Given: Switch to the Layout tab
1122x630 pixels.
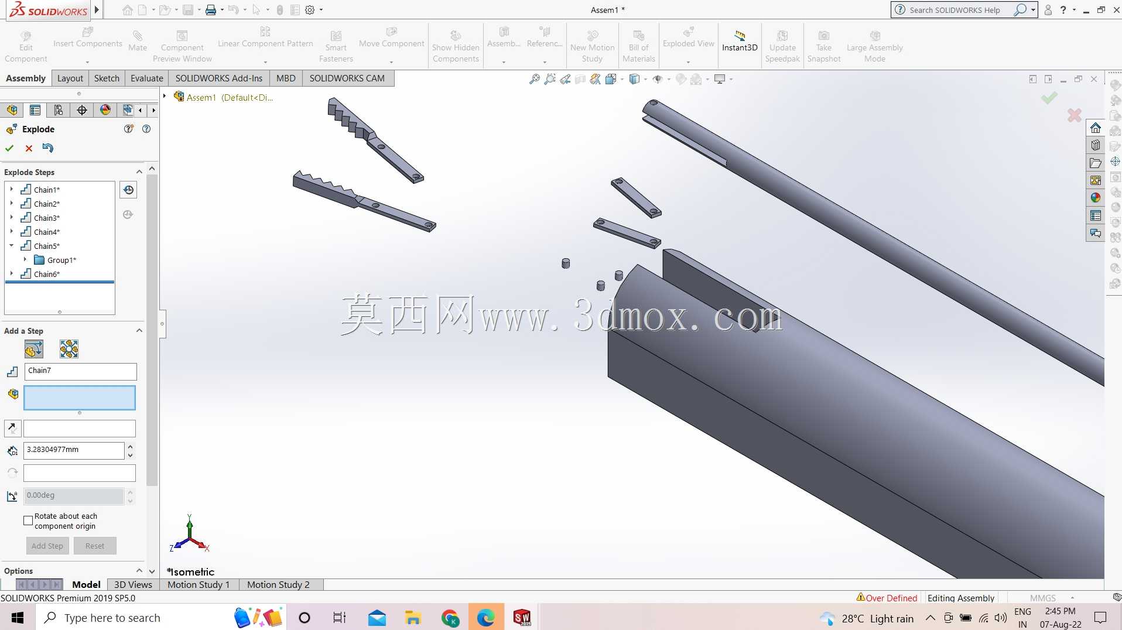Looking at the screenshot, I should 70,78.
